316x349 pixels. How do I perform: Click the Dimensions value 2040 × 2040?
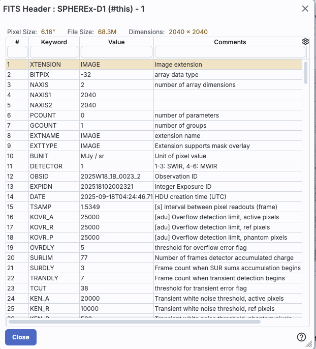coord(188,32)
